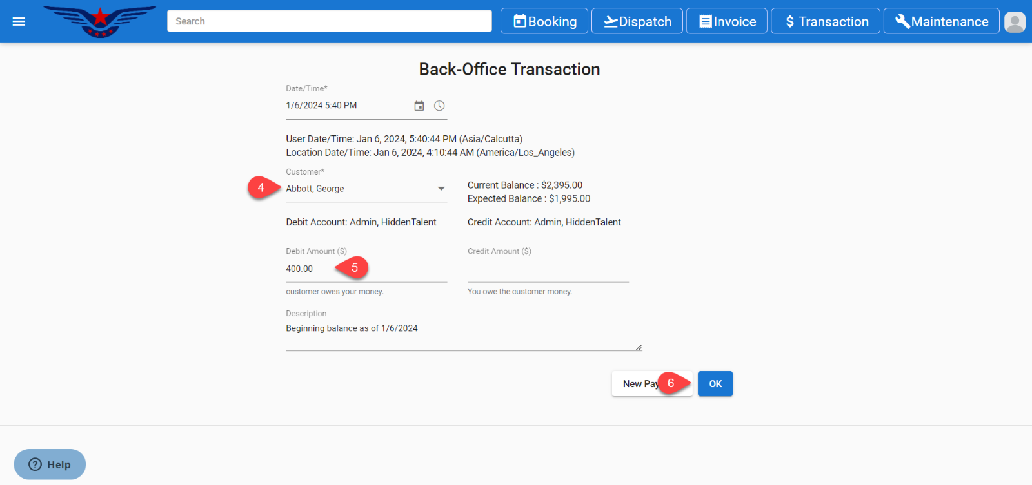This screenshot has width=1032, height=485.
Task: Open the Maintenance menu
Action: coord(941,21)
